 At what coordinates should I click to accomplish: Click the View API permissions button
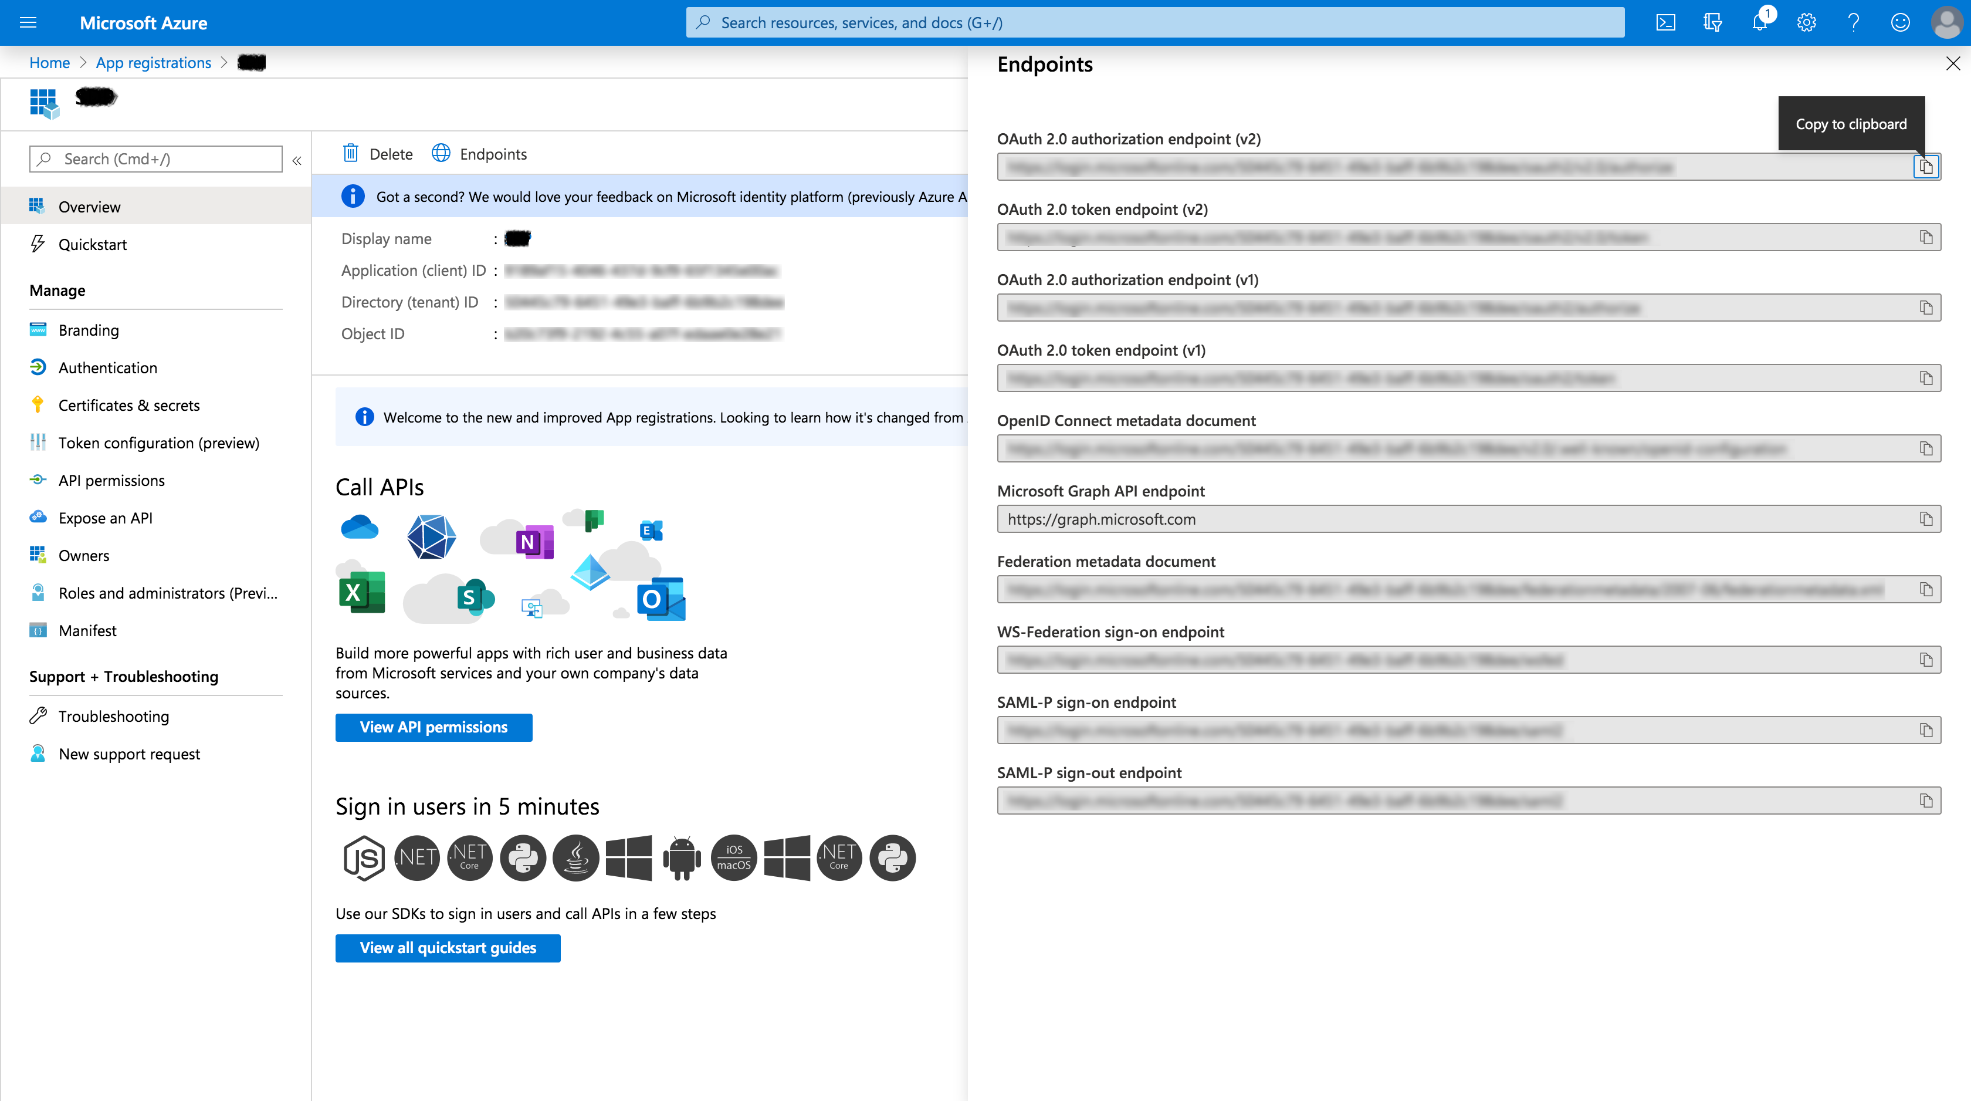click(x=433, y=727)
